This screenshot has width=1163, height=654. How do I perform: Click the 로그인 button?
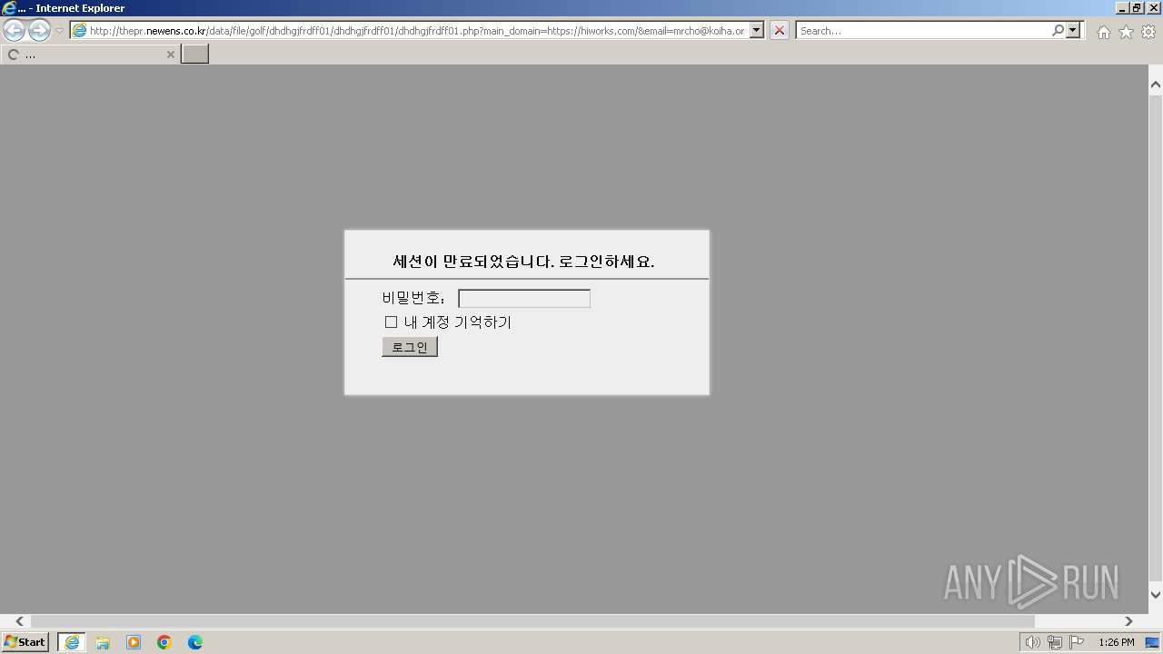click(410, 347)
